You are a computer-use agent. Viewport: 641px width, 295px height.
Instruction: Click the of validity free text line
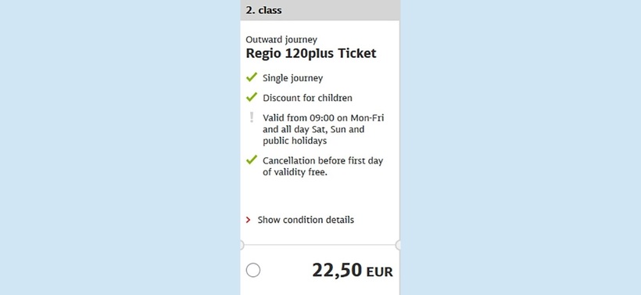click(295, 172)
